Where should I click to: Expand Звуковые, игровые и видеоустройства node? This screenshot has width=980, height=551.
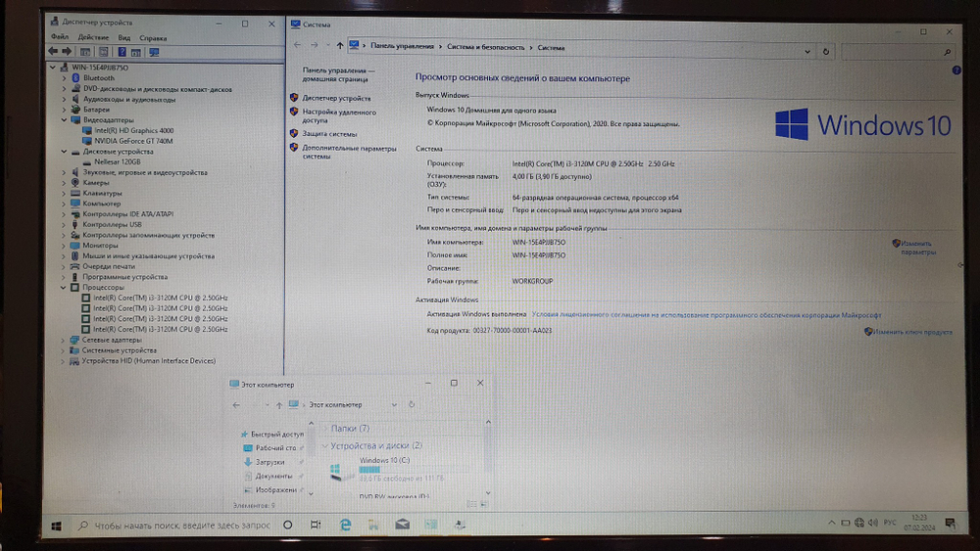[64, 172]
